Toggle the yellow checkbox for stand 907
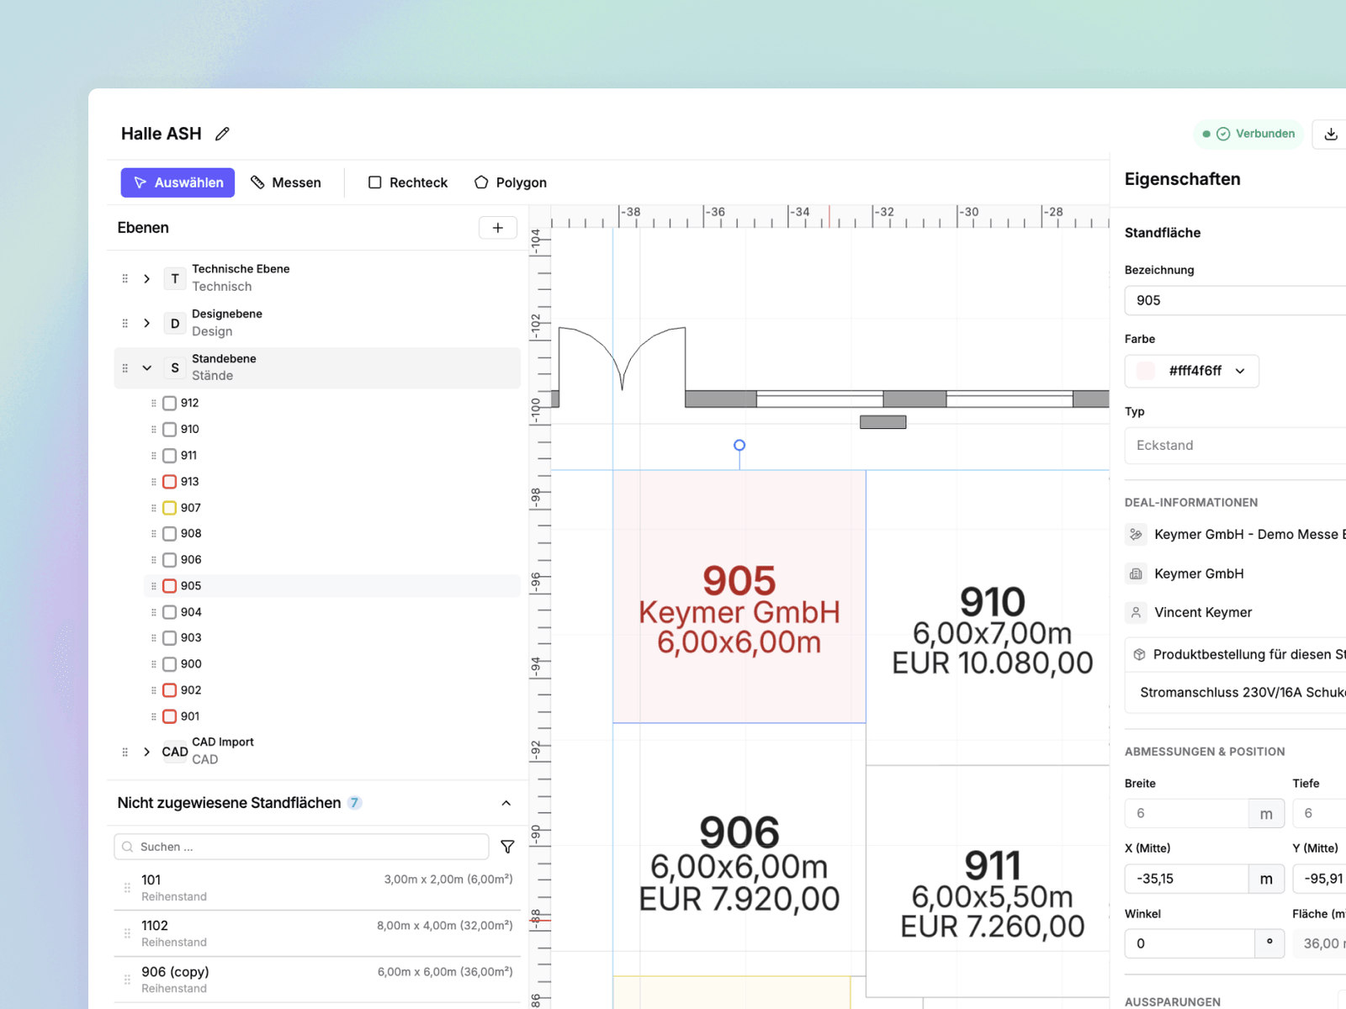1346x1009 pixels. pos(169,508)
